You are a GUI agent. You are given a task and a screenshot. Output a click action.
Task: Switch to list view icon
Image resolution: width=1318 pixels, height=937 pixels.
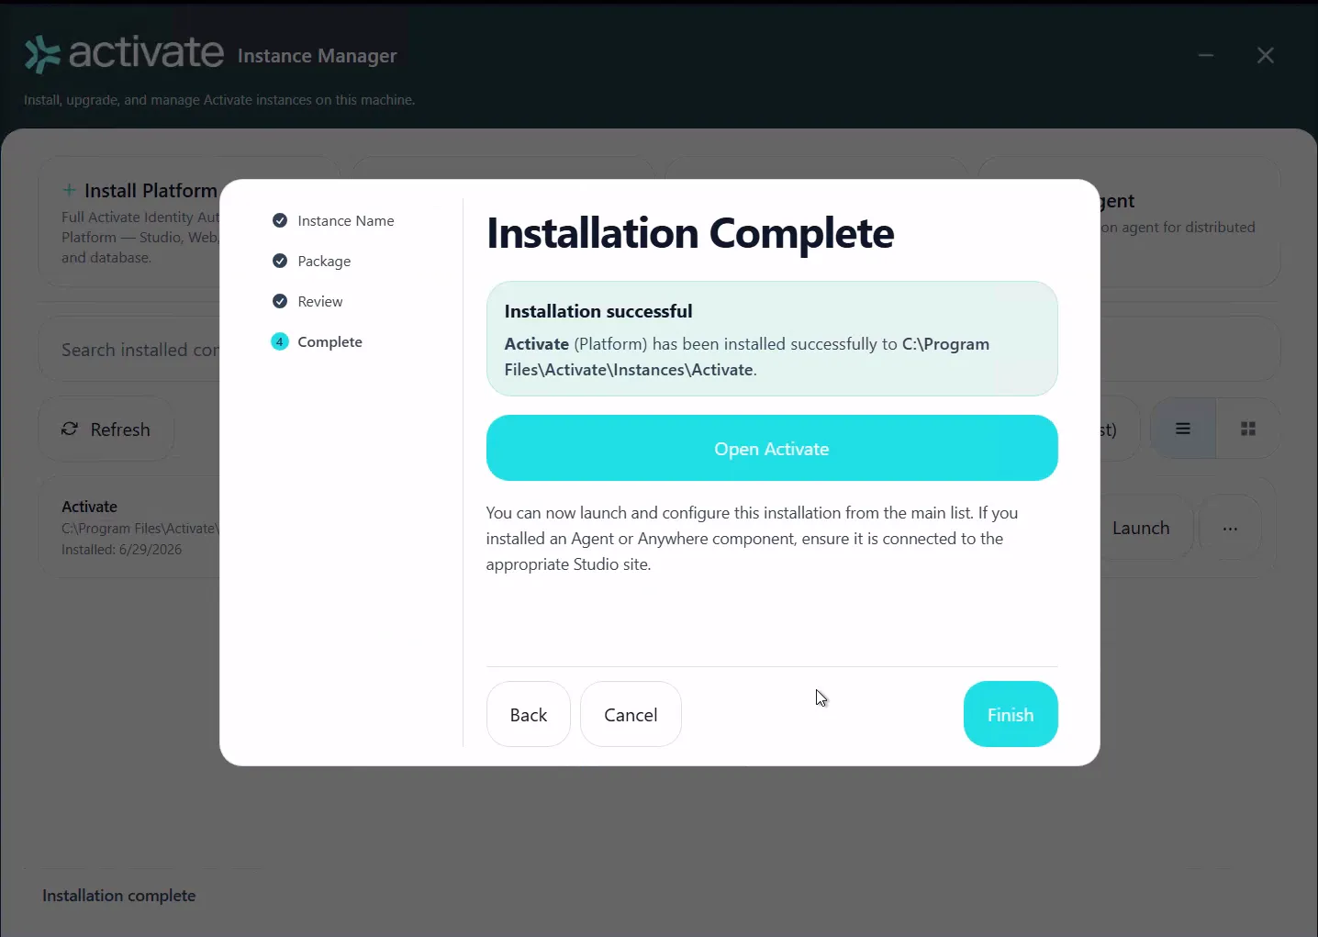[1183, 429]
